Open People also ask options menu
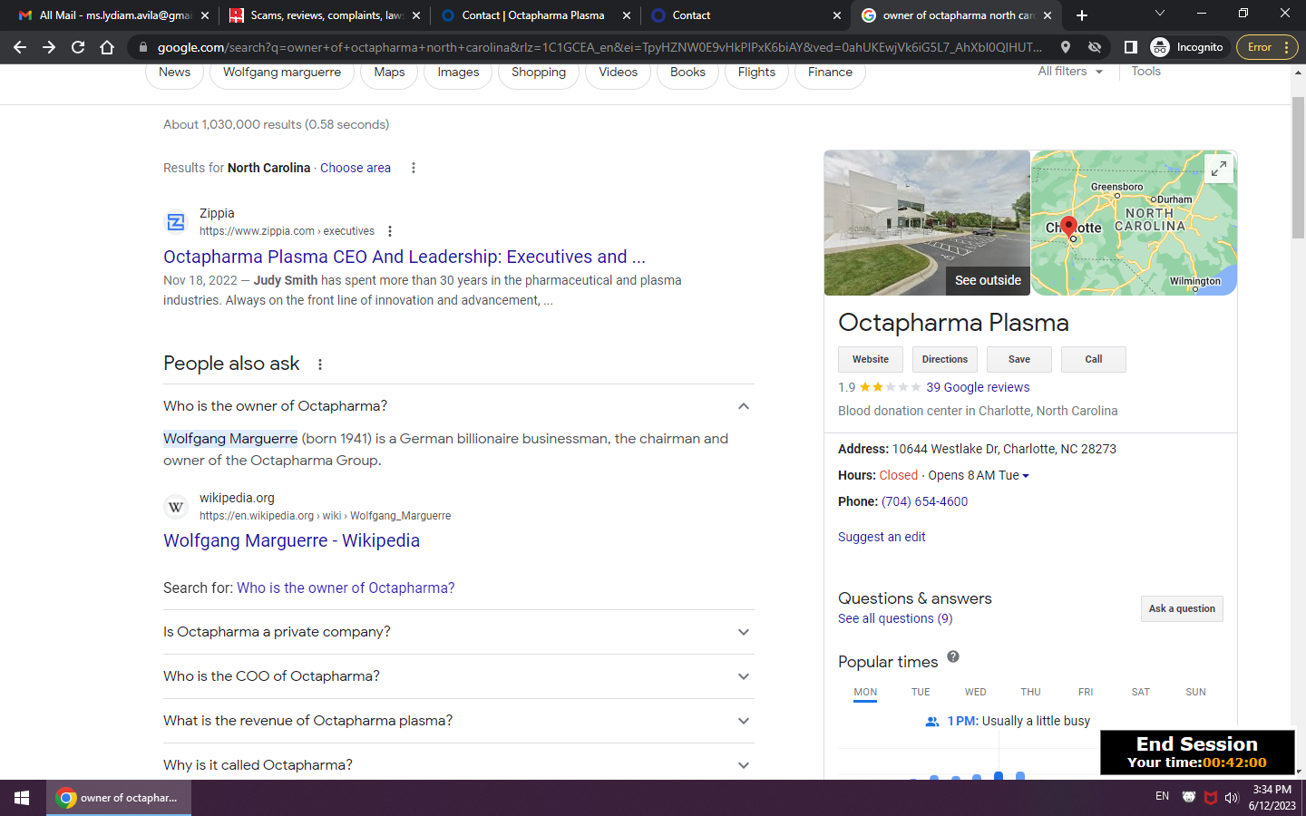 point(320,364)
